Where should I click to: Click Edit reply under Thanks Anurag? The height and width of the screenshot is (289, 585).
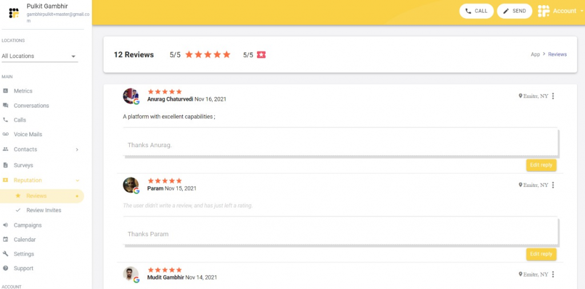pos(541,165)
